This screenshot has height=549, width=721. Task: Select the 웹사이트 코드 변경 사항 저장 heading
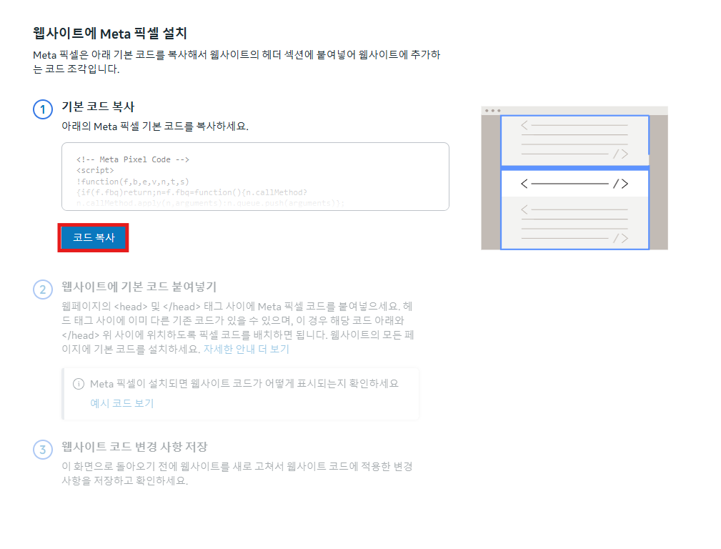tap(134, 447)
